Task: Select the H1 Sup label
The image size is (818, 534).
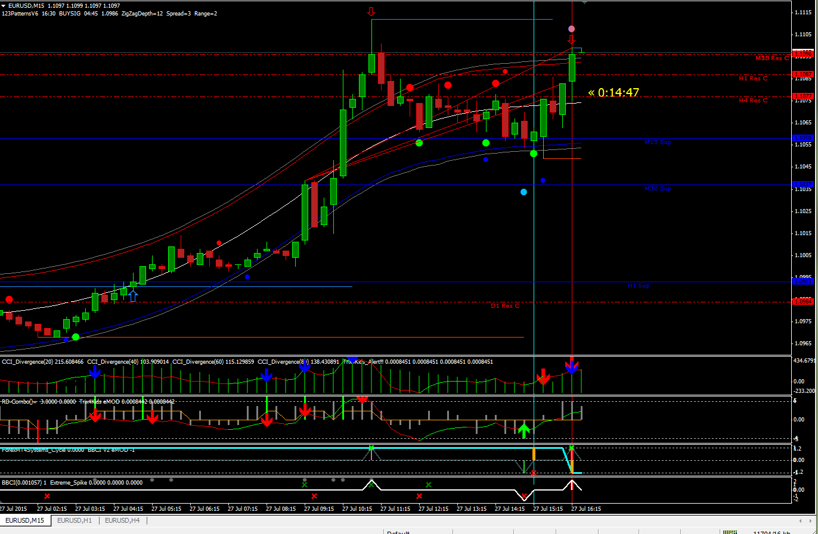Action: coord(639,286)
